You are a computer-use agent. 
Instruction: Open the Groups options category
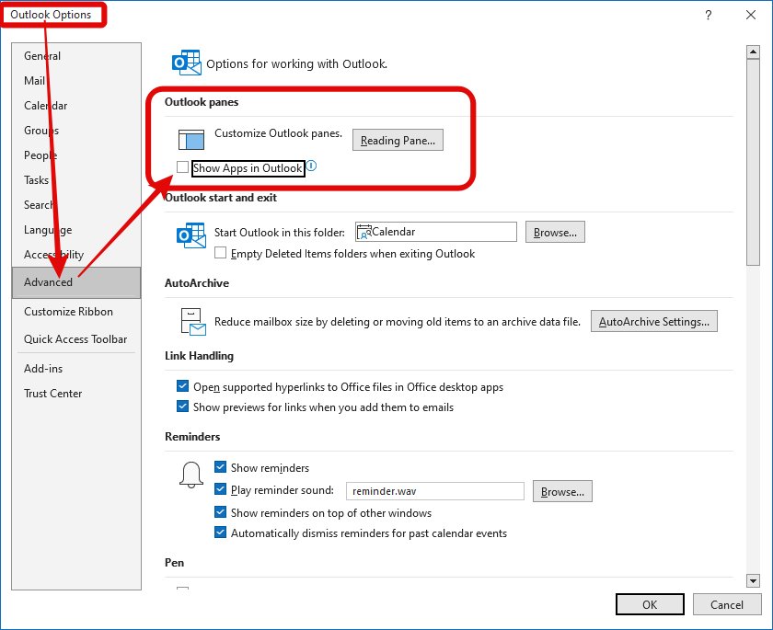[76, 130]
